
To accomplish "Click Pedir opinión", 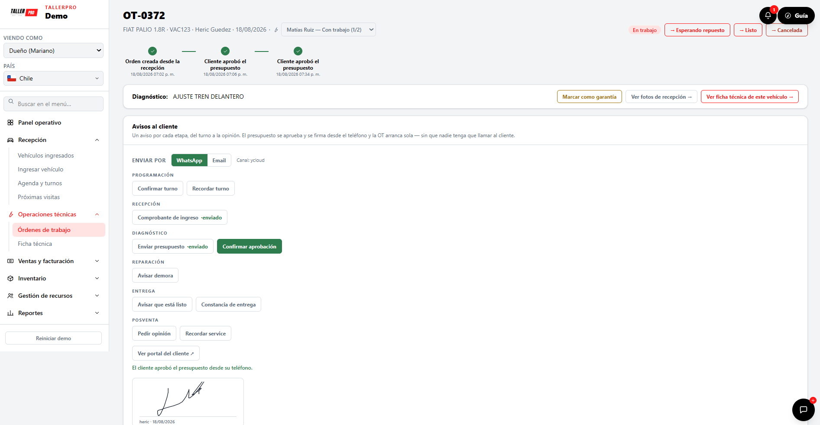I will coord(154,333).
